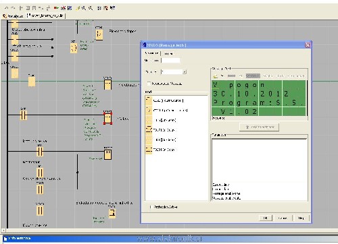Open the Priority dropdown arrow
Image resolution: width=338 pixels, height=244 pixels.
185,72
